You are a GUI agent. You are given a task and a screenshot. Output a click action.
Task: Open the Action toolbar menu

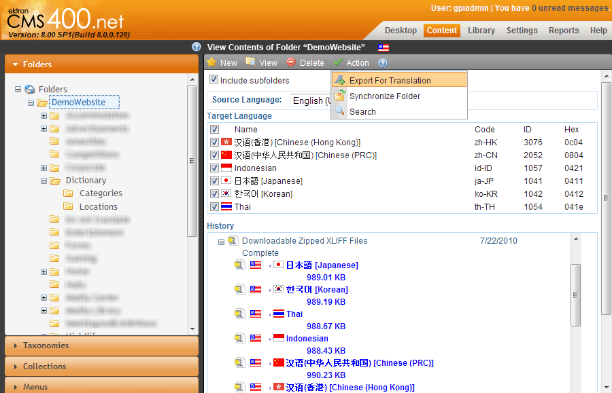point(352,62)
